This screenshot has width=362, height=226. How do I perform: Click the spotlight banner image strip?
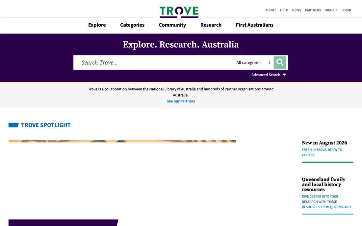pyautogui.click(x=122, y=141)
